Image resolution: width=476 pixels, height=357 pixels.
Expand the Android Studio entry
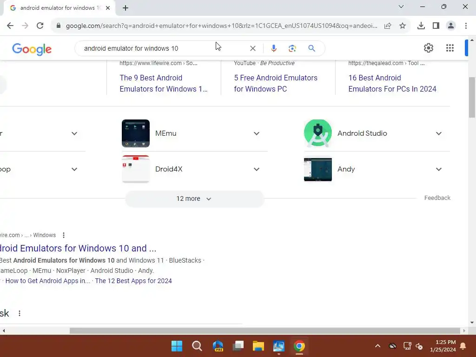point(439,133)
